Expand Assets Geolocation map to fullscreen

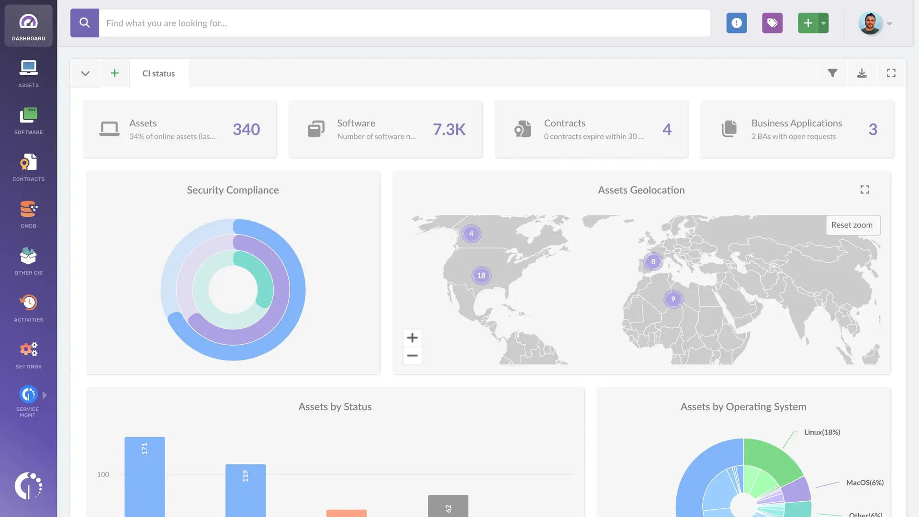click(x=864, y=190)
